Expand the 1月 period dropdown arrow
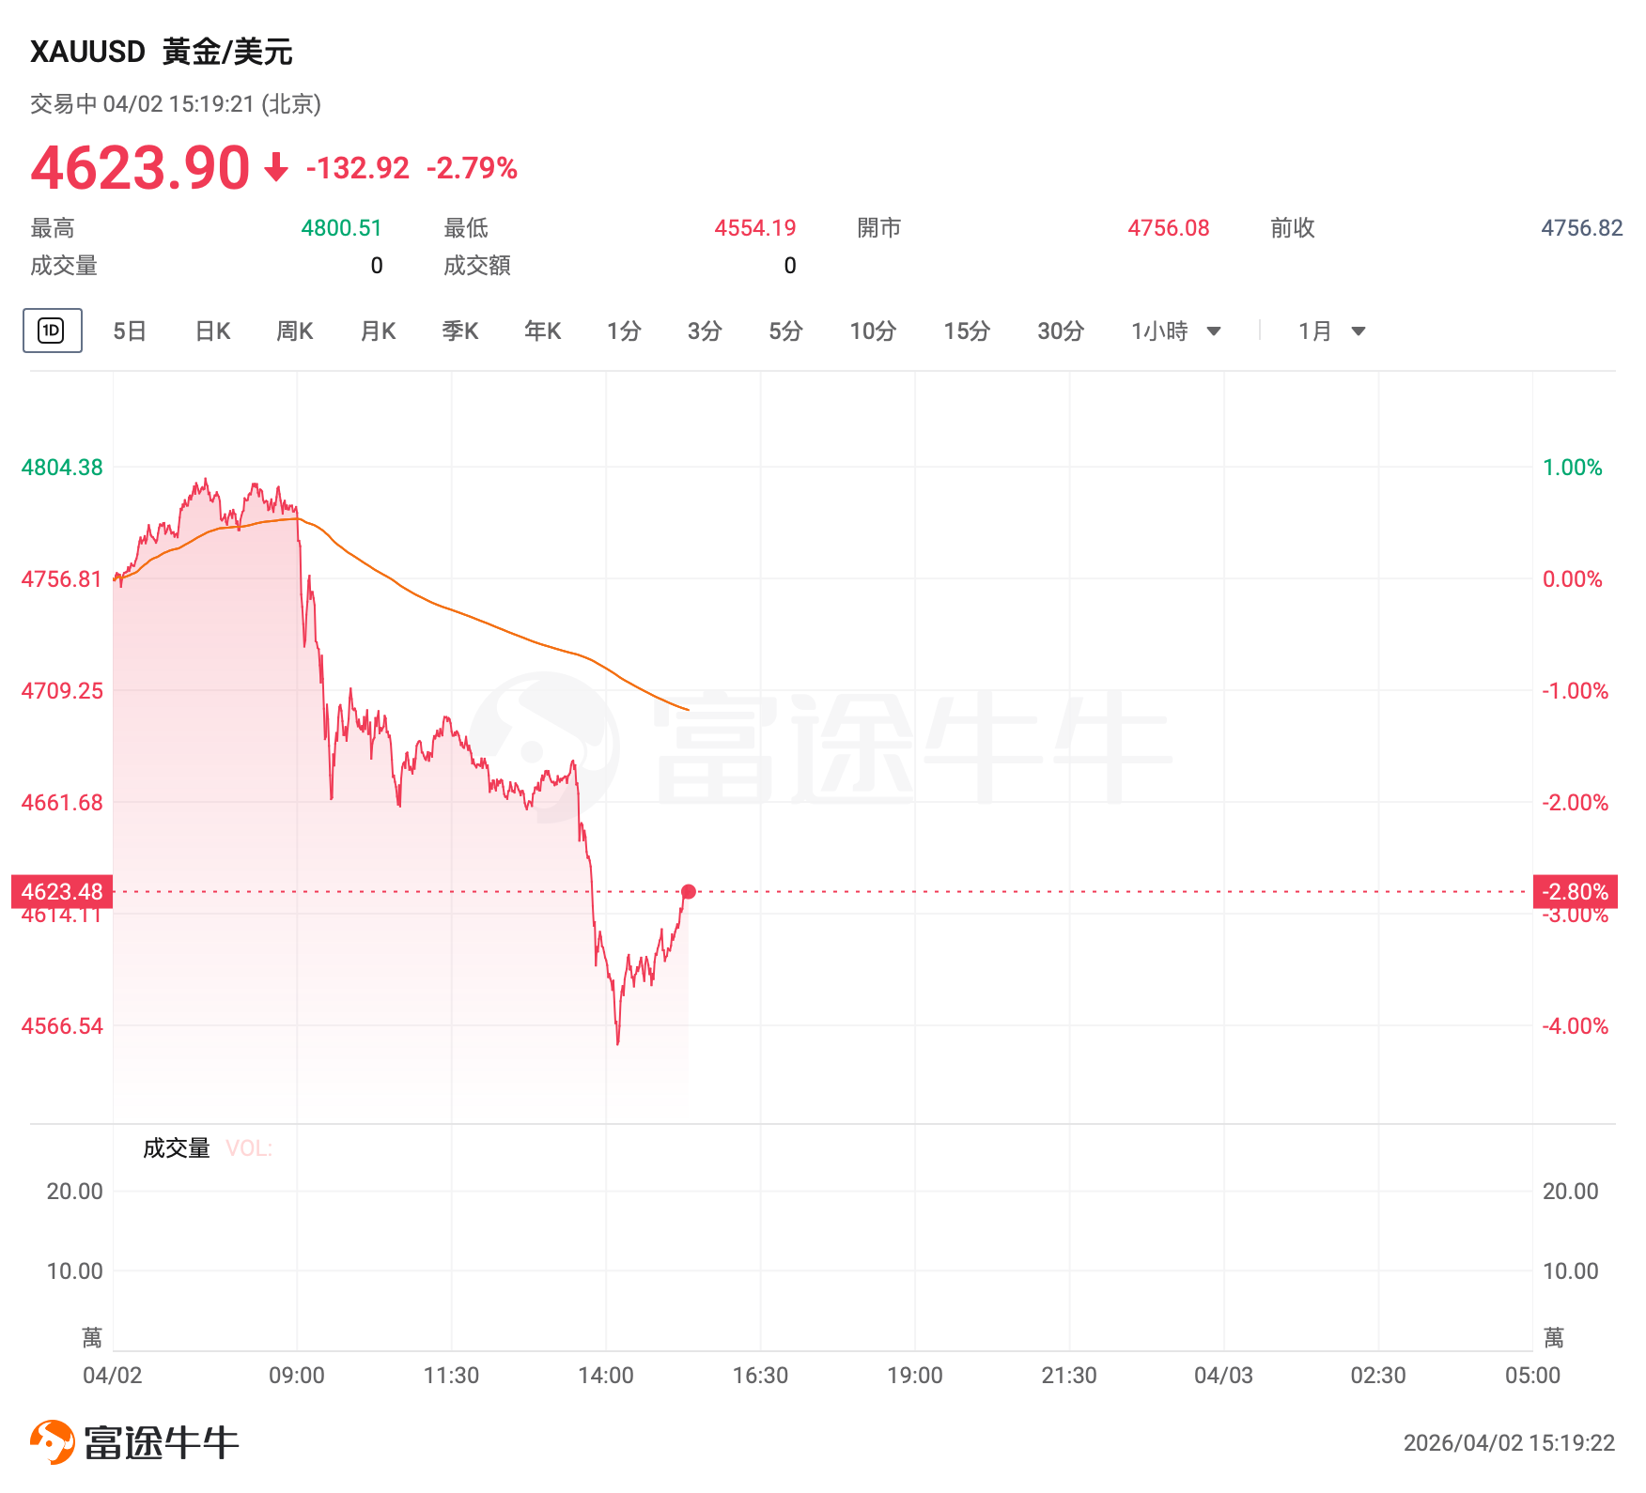This screenshot has height=1493, width=1646. (1358, 331)
